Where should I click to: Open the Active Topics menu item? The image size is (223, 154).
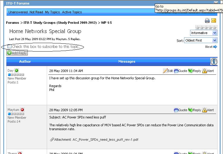point(72,12)
